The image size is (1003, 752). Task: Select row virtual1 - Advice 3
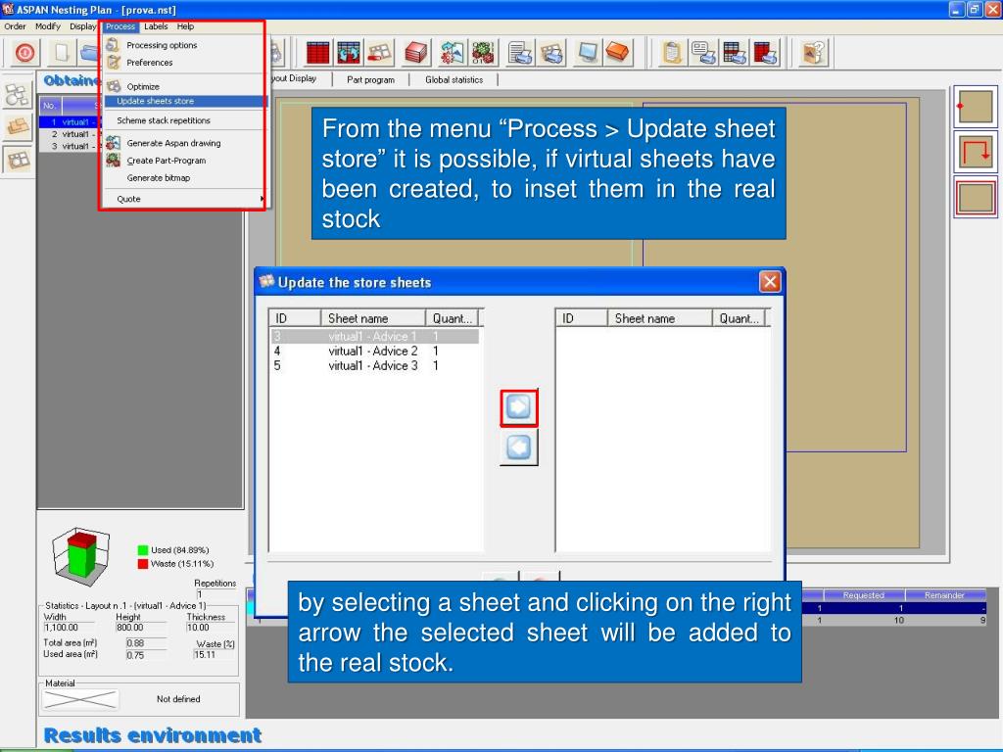point(375,366)
